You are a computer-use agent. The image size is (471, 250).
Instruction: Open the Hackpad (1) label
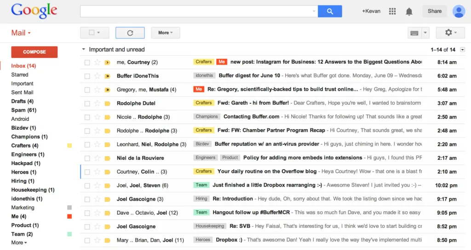[x=26, y=163]
